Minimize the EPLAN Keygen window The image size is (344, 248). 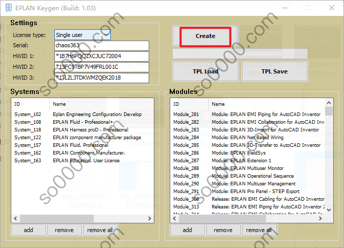[285, 8]
